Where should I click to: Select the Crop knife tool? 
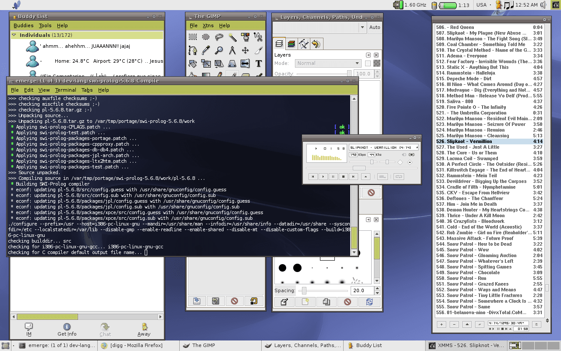[259, 50]
